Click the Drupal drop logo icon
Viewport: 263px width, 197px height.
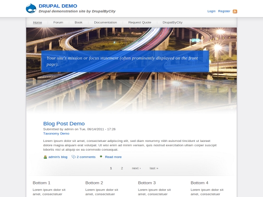pos(31,8)
